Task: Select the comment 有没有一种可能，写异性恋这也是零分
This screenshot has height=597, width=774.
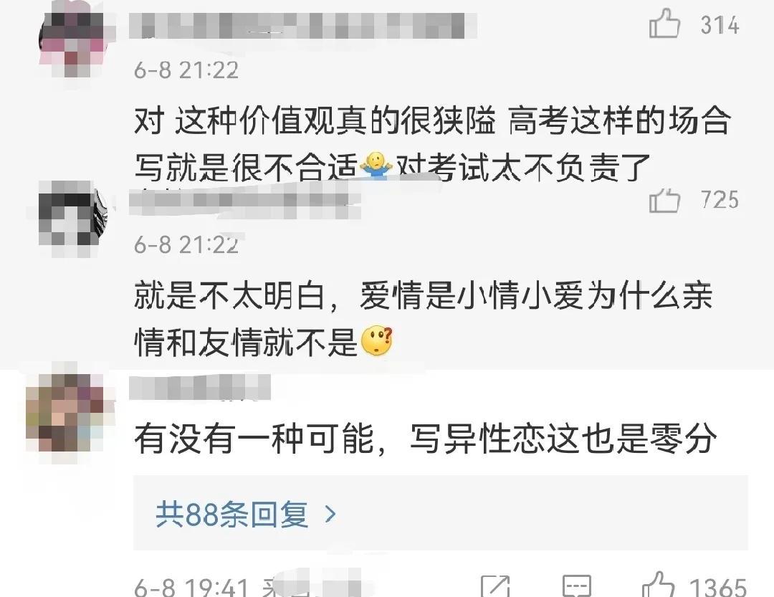Action: (425, 438)
